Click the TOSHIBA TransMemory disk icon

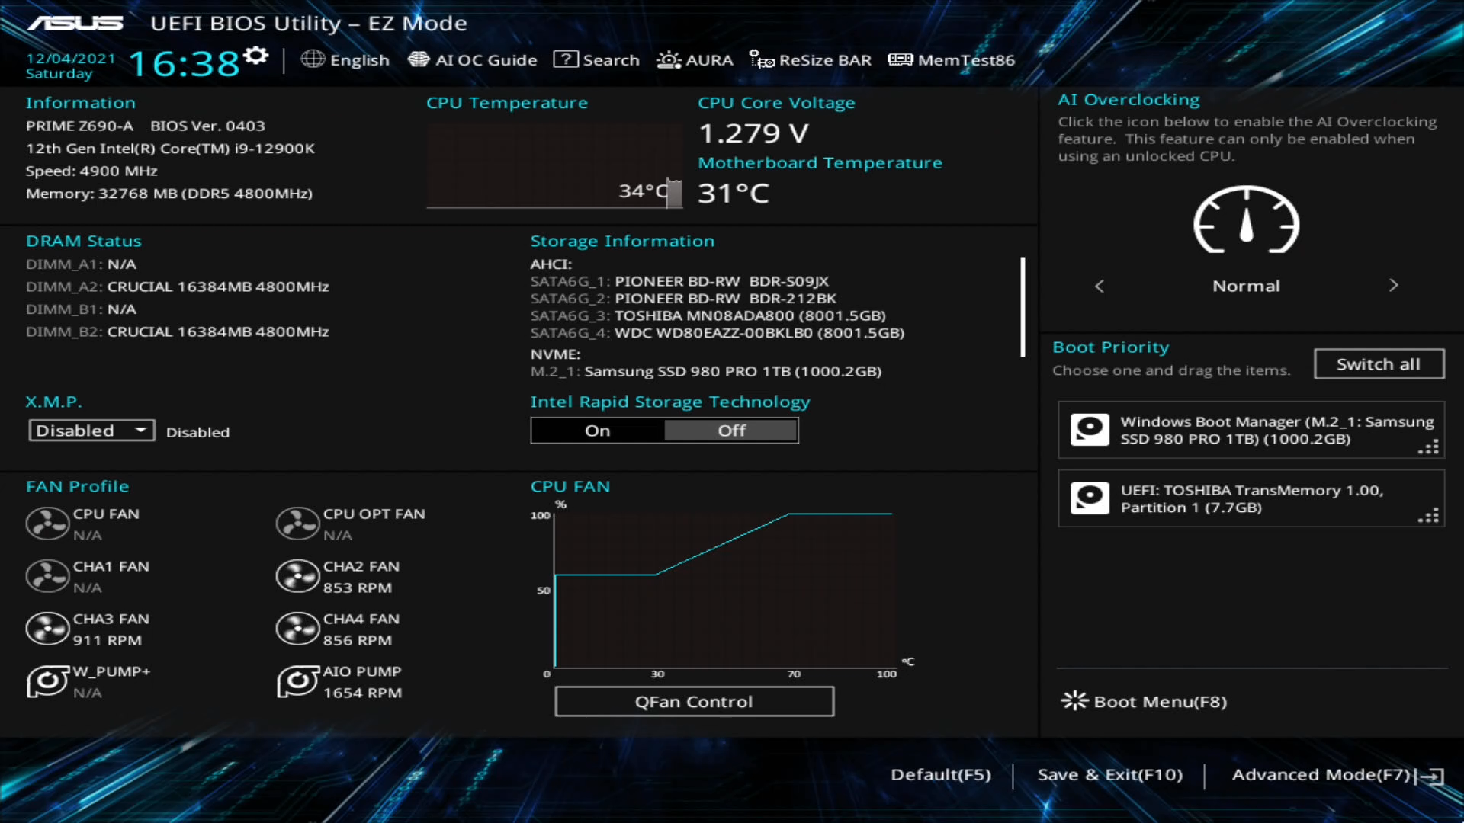coord(1090,498)
